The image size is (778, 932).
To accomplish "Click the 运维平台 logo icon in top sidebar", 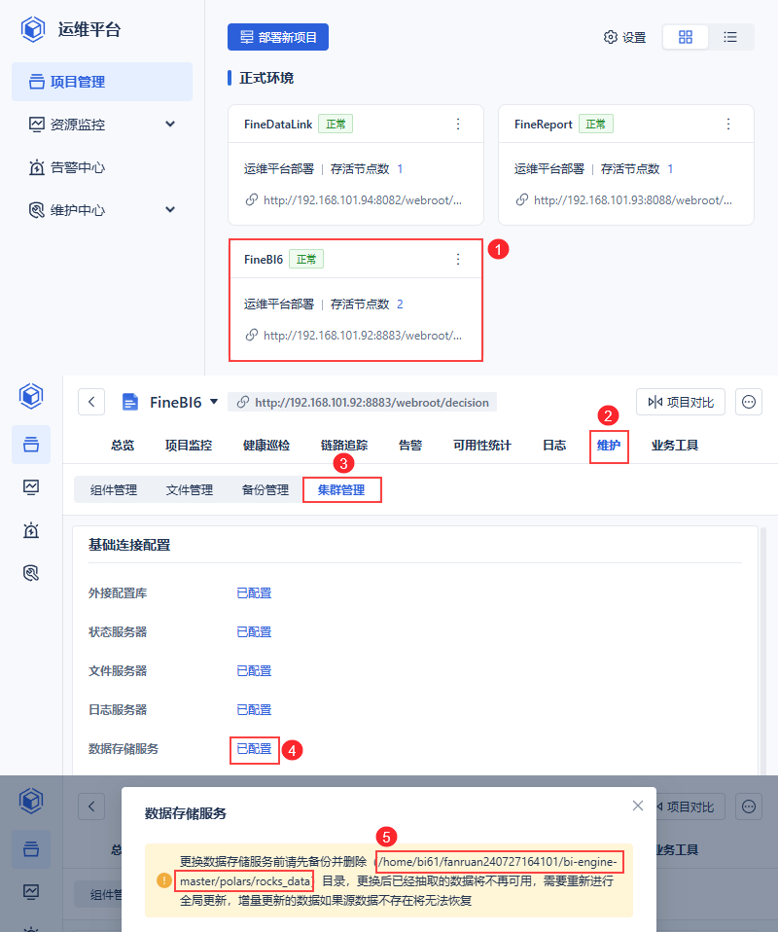I will (33, 29).
